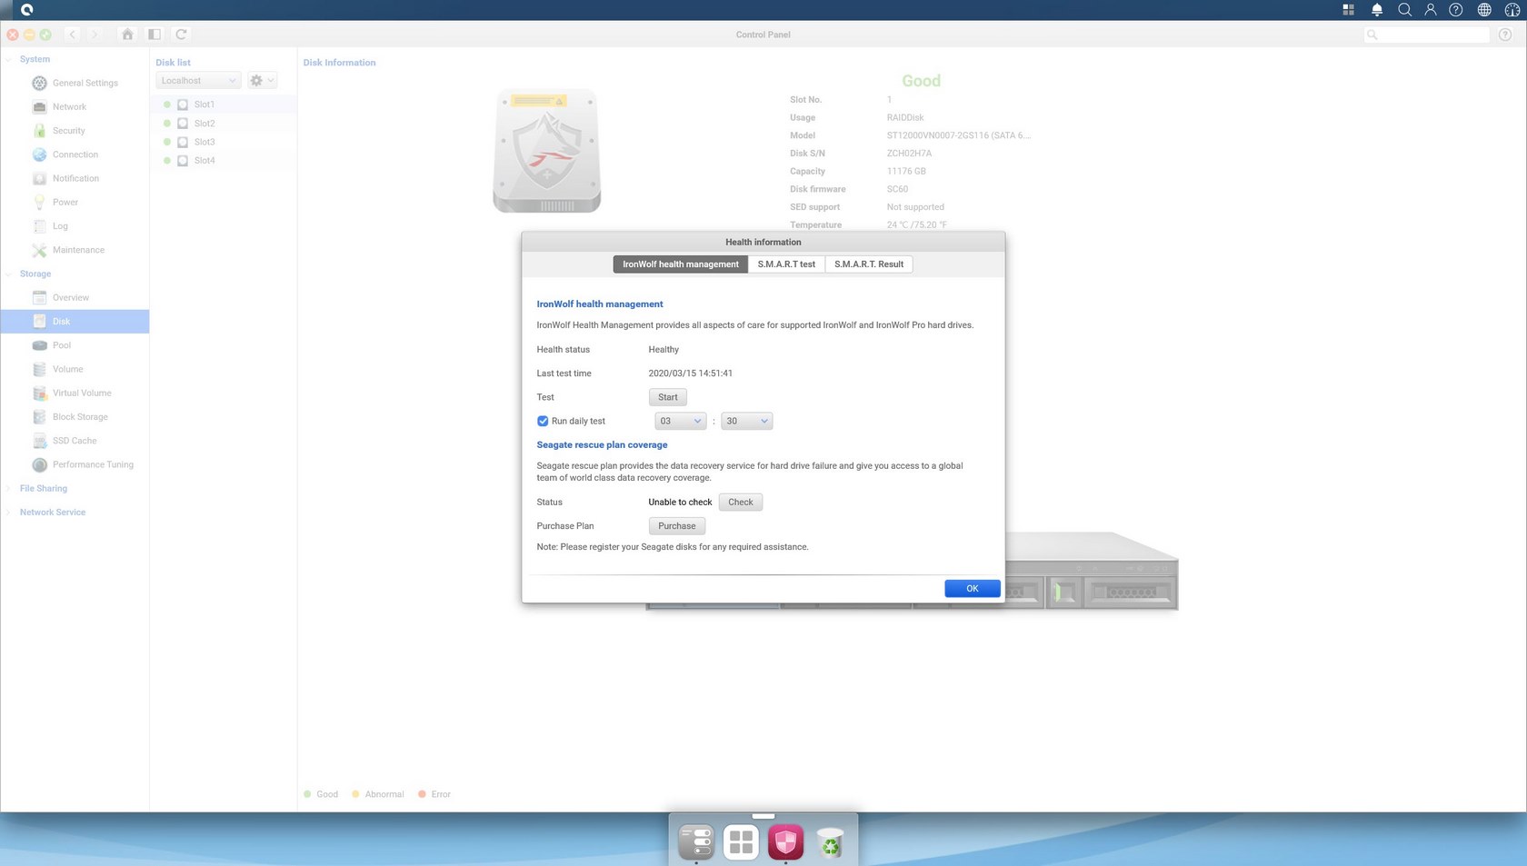1527x866 pixels.
Task: Select the Volume icon under Storage
Action: [x=39, y=369]
